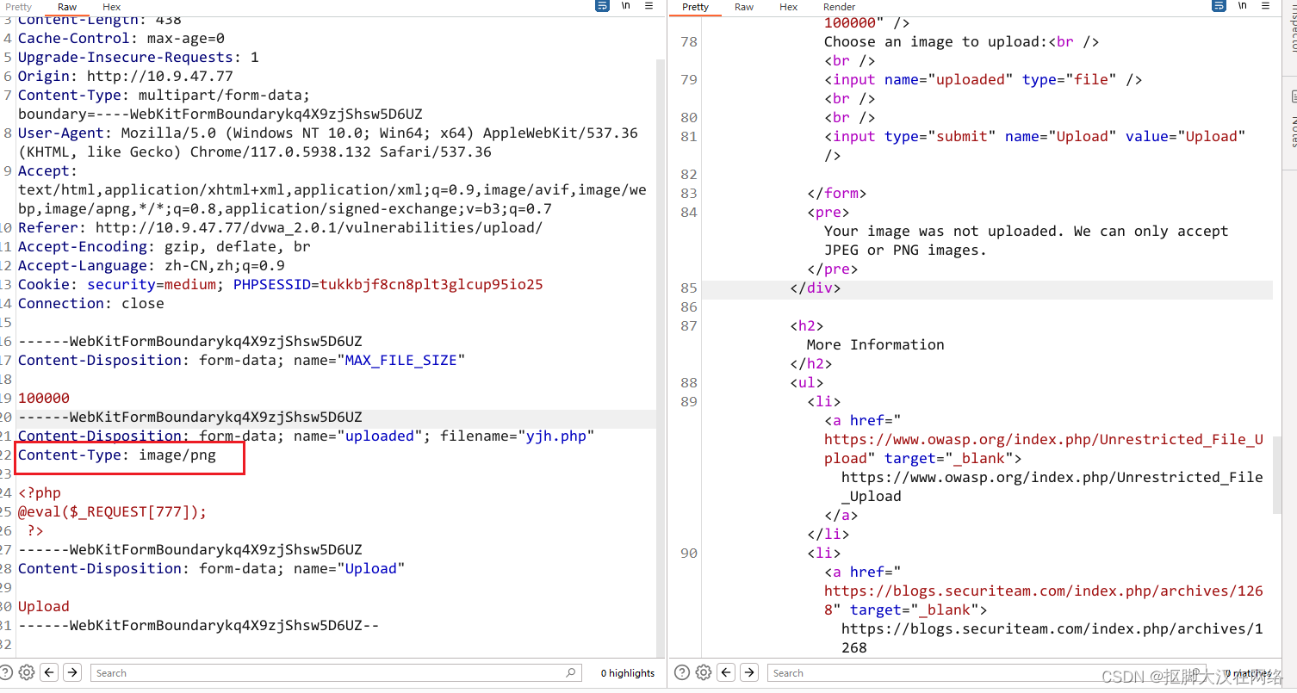Toggle non-printable \n characters in response pane

tap(1243, 5)
